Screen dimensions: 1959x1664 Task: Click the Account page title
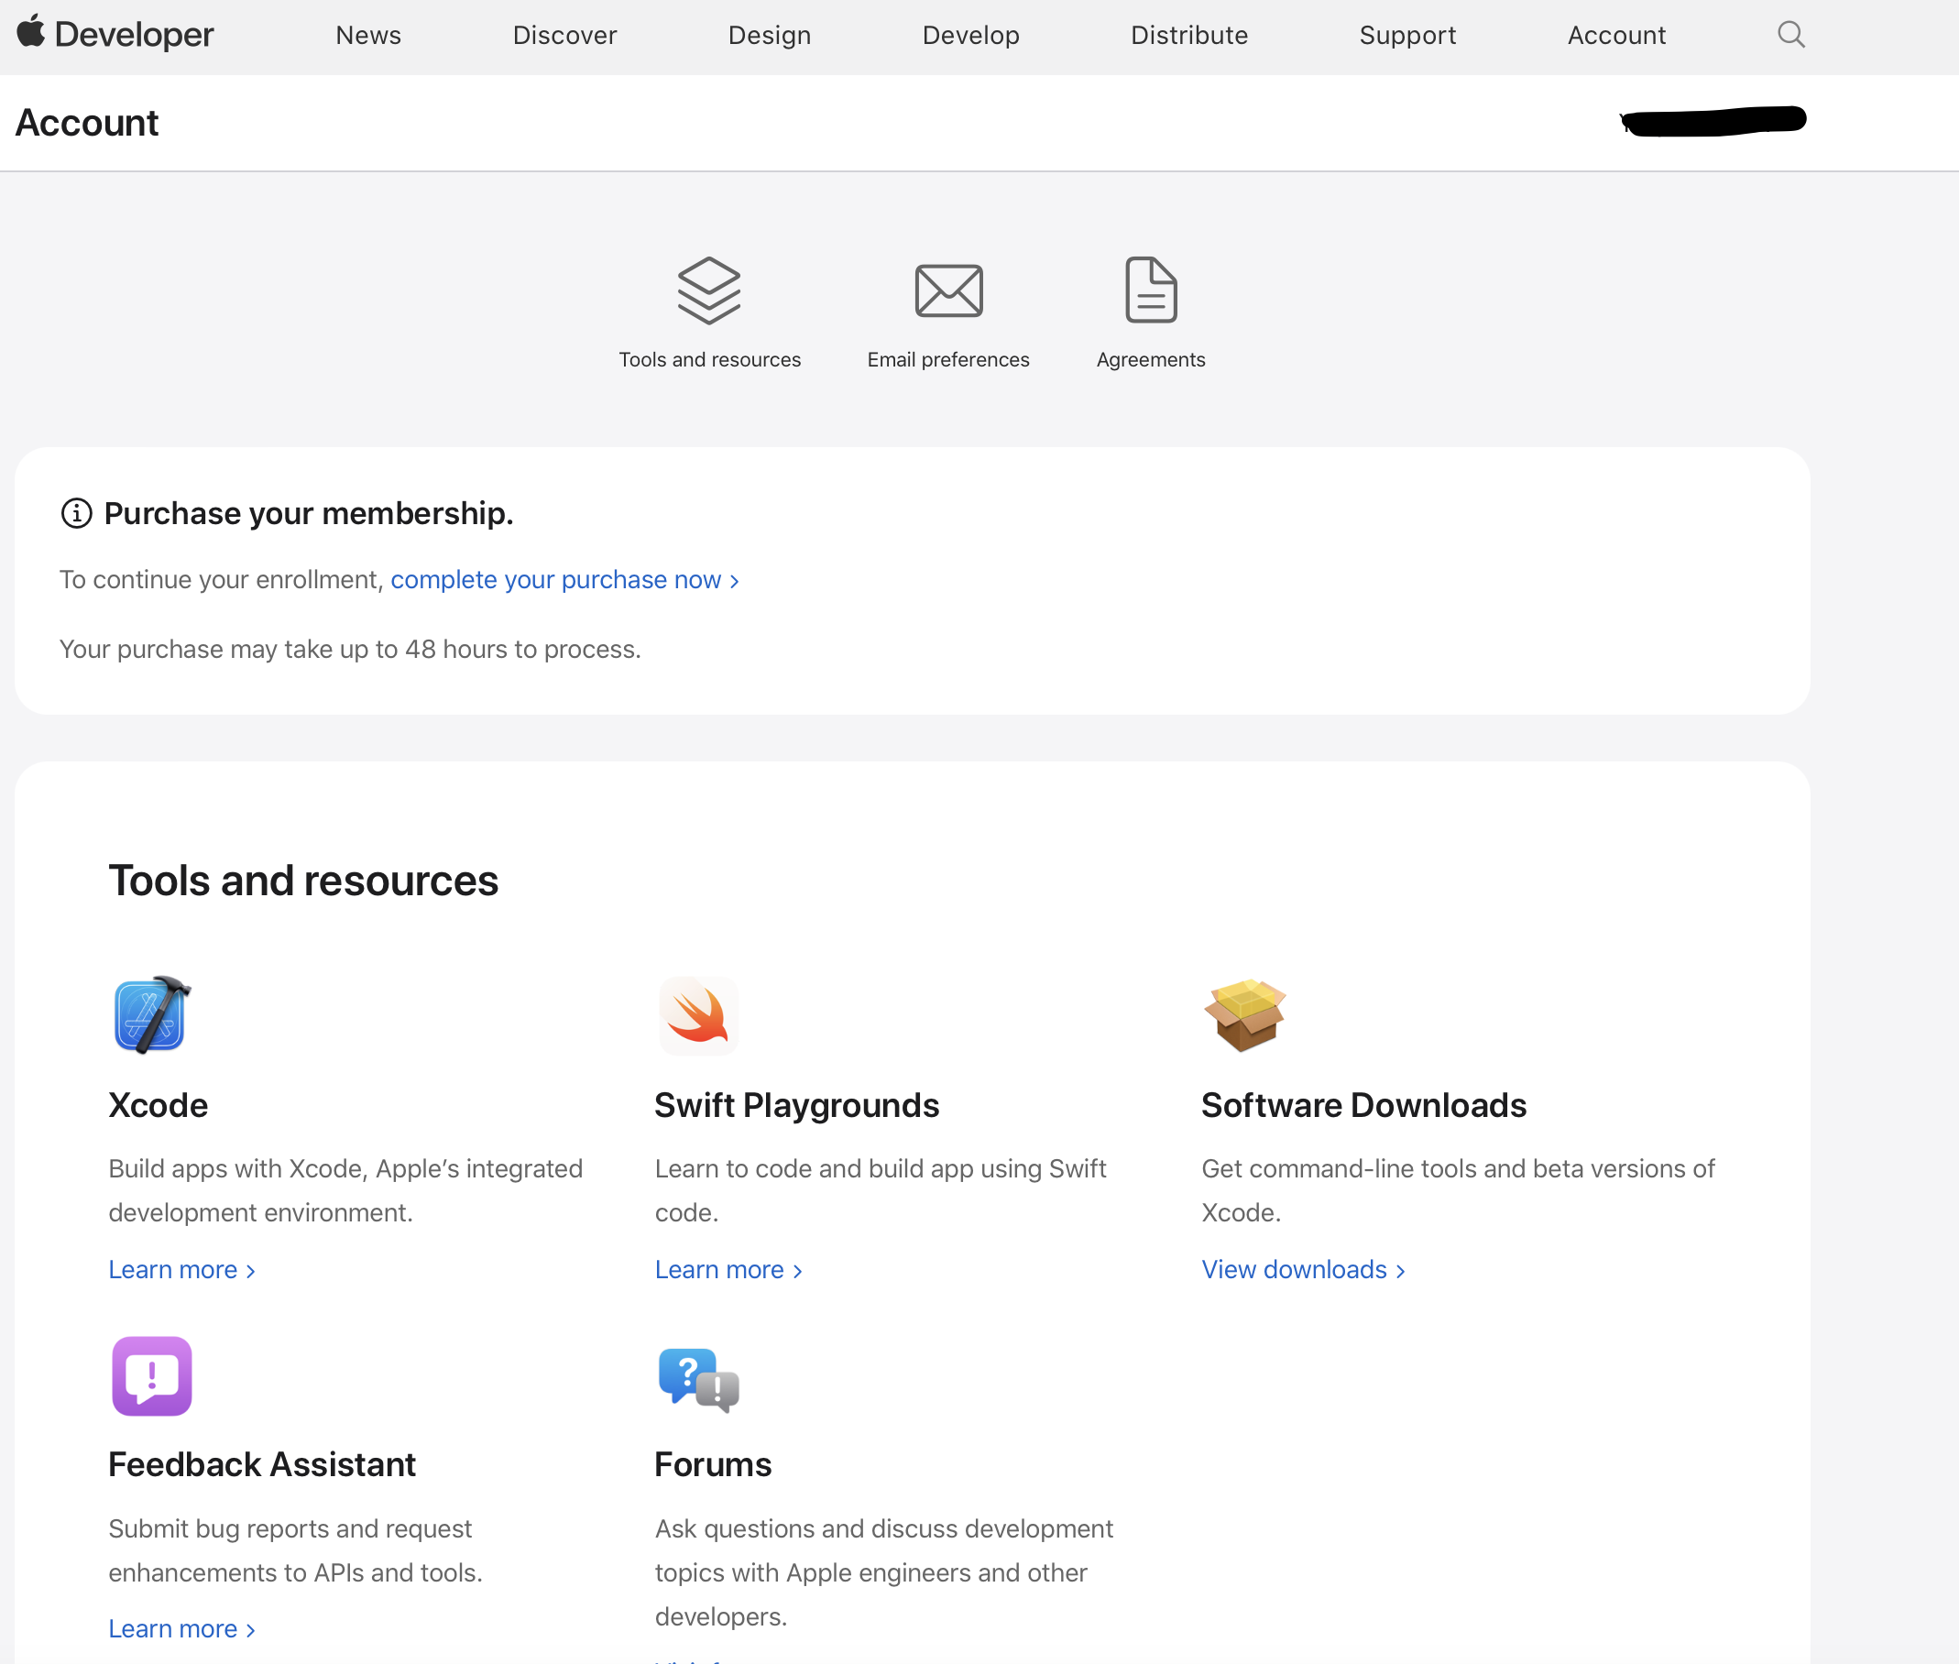point(87,123)
